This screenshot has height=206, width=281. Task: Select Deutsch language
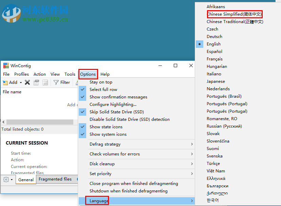click(214, 37)
